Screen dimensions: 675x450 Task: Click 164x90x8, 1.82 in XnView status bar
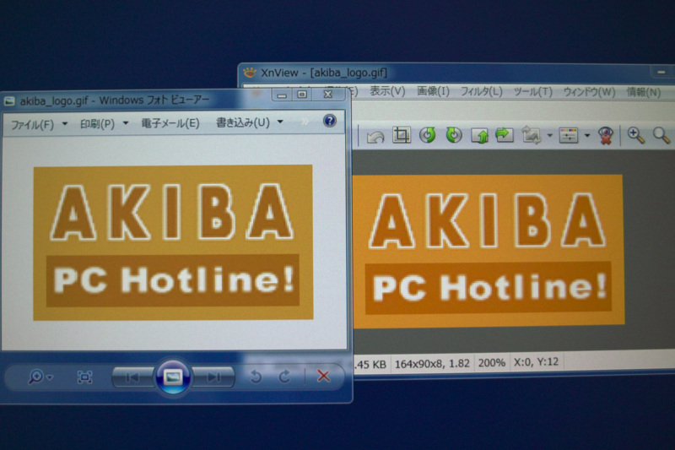pyautogui.click(x=432, y=364)
